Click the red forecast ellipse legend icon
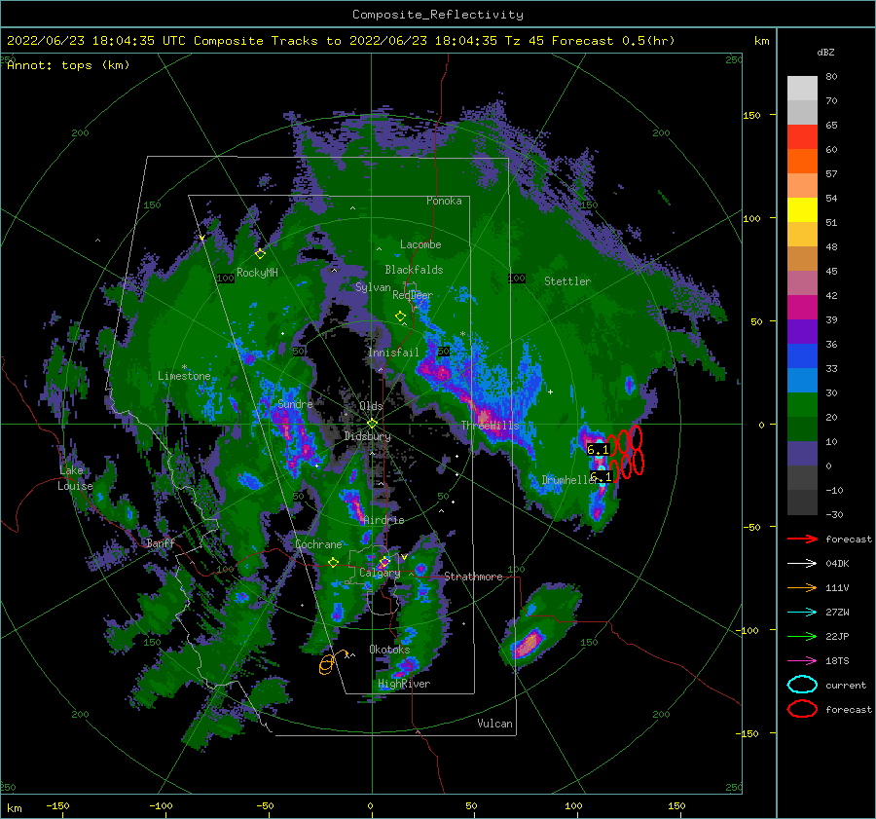The width and height of the screenshot is (876, 819). click(802, 709)
